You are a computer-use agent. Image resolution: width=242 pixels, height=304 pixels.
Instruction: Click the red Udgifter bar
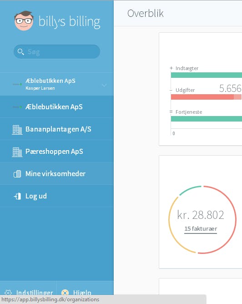pos(206,97)
